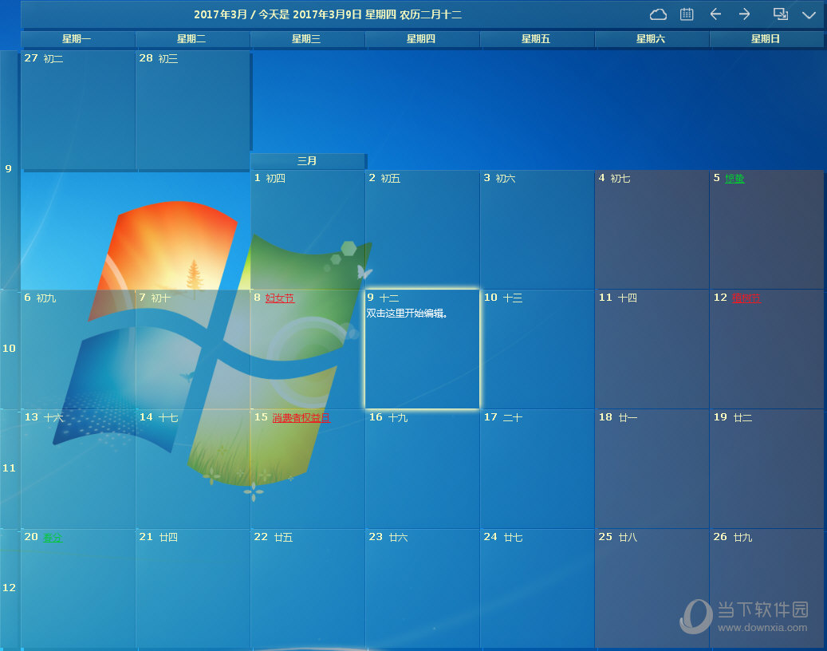This screenshot has height=651, width=827.
Task: Select March 17 二十 cell
Action: (x=537, y=469)
